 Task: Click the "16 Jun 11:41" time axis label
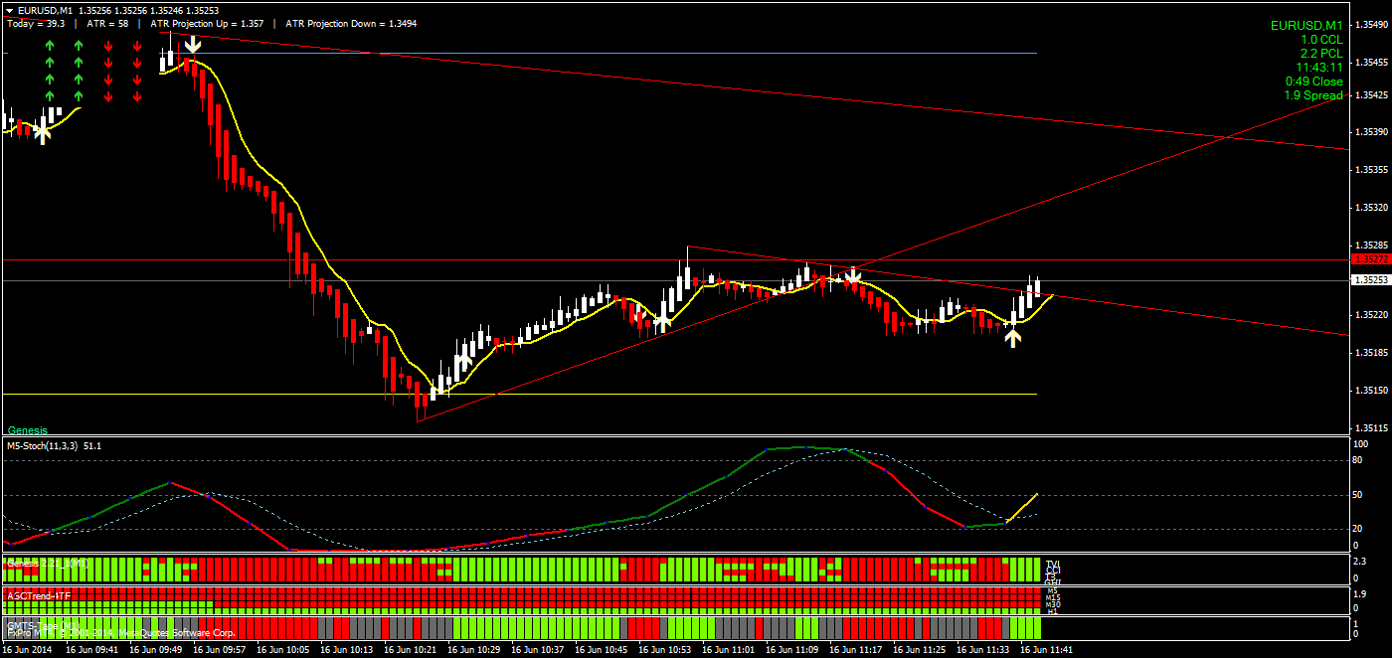coord(1047,650)
